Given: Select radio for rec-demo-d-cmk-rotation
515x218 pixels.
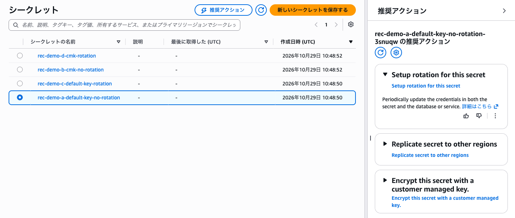Looking at the screenshot, I should [x=20, y=56].
